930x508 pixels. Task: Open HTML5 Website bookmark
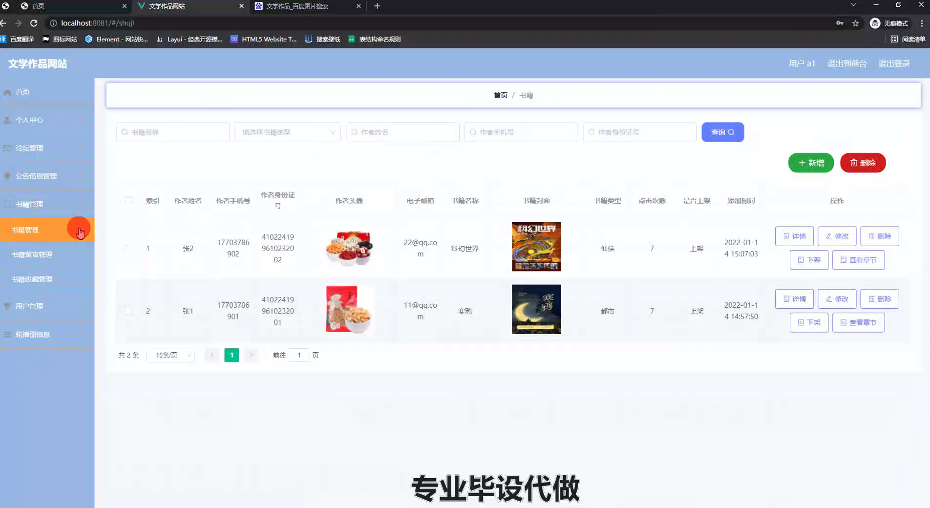[264, 39]
